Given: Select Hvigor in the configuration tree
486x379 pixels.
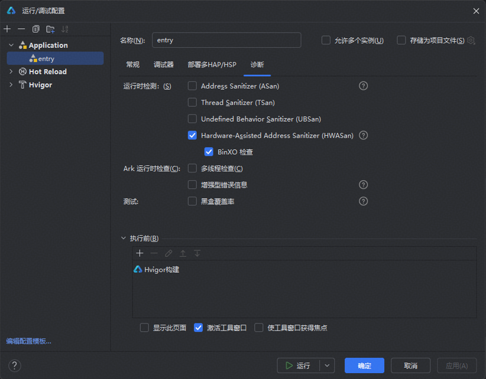Looking at the screenshot, I should (40, 85).
